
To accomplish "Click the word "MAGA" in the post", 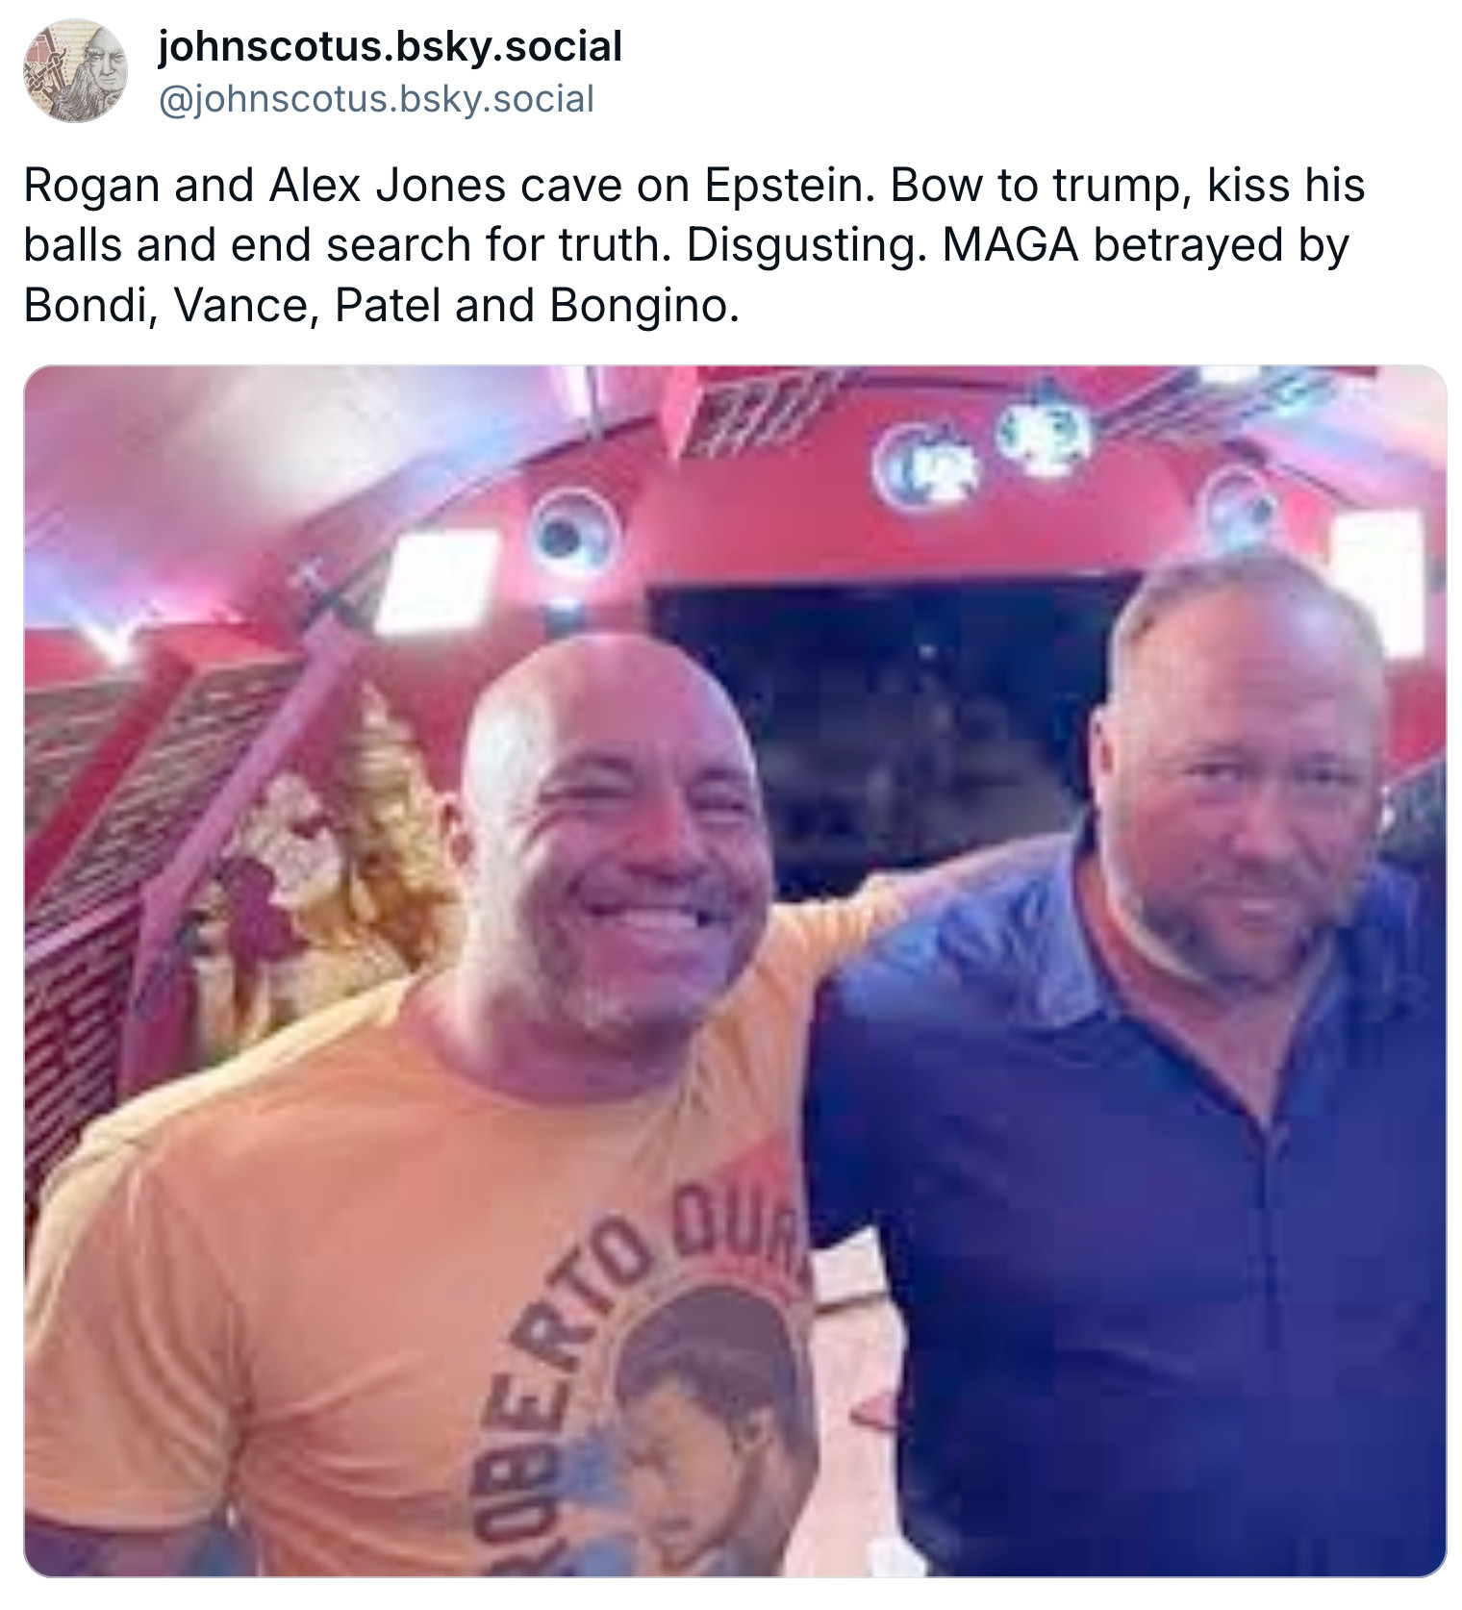I will pyautogui.click(x=1011, y=245).
